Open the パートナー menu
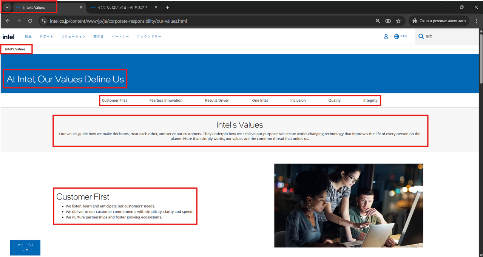Screen dimensions: 483x257 (x=120, y=37)
